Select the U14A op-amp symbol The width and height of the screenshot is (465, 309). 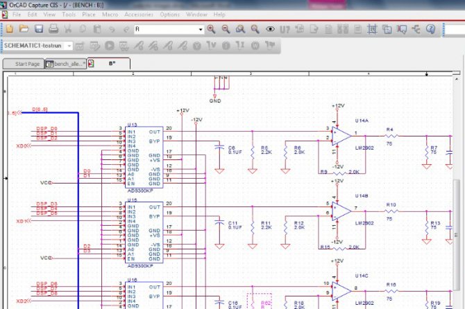pos(341,136)
